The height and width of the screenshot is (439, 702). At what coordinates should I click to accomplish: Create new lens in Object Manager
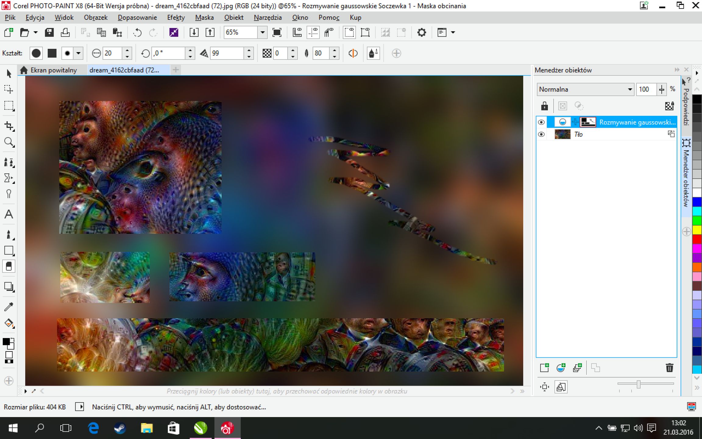click(561, 368)
